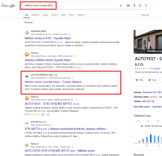The width and height of the screenshot is (162, 156).
Task: Click Autoservis Mňuk favicon
Action: (x=27, y=32)
